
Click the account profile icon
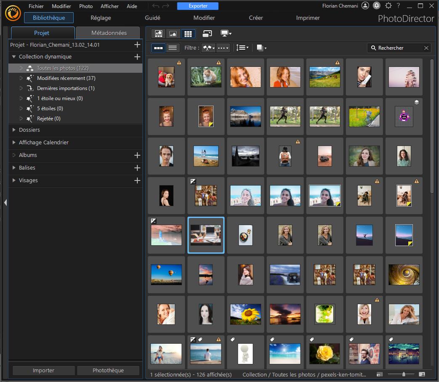click(365, 6)
